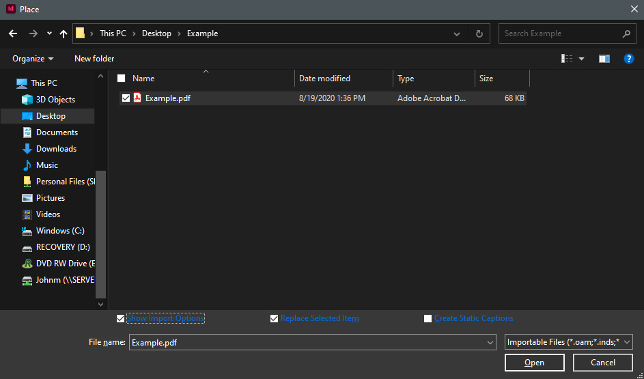Viewport: 644px width, 379px height.
Task: Open Documents in the sidebar
Action: [57, 132]
